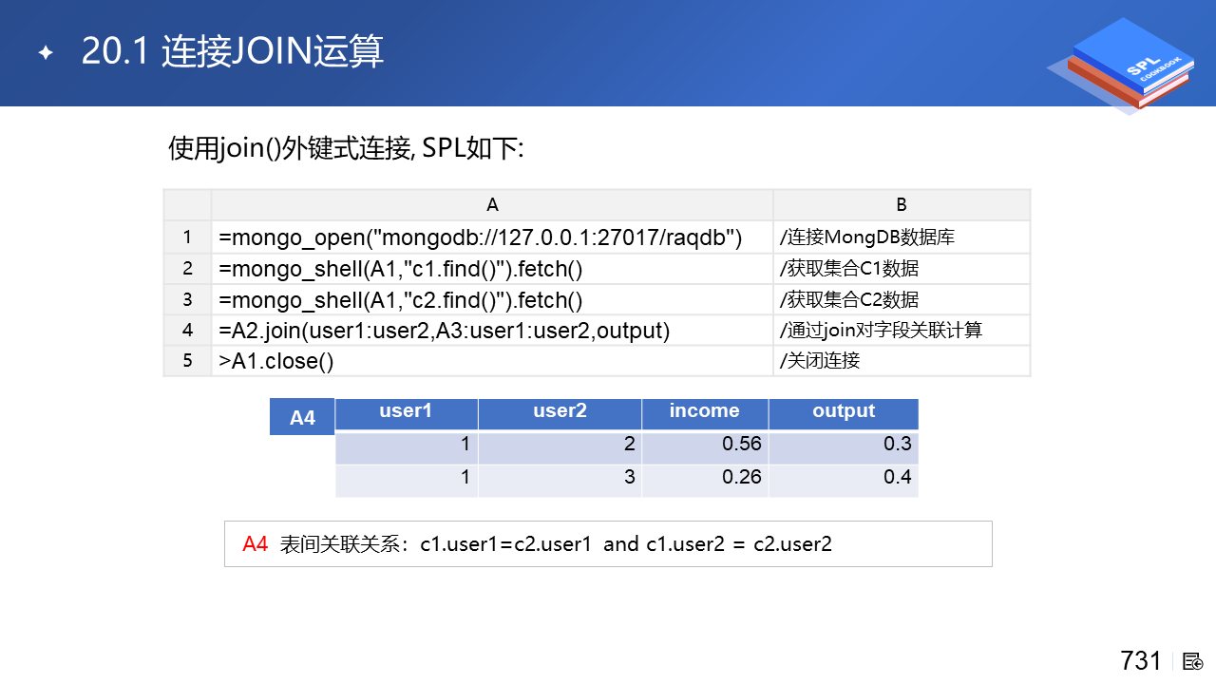Click the comment "/通过join对字段关联计算"
The image size is (1216, 684).
881,331
